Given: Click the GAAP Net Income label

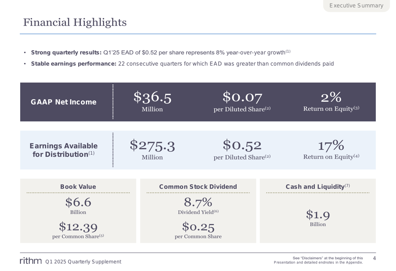Looking at the screenshot, I should 63,102.
